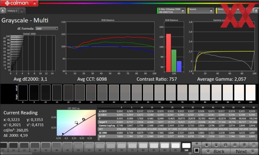Viewport: 259px width, 155px height.
Task: Click the refresh loop button
Action: pos(244,145)
